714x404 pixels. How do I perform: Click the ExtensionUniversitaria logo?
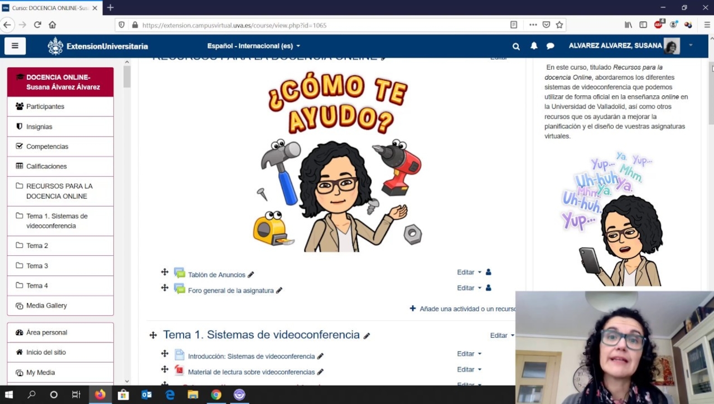click(98, 46)
